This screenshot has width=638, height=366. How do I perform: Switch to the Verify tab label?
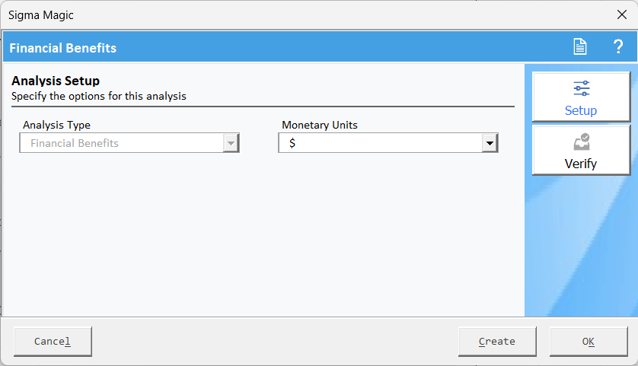click(x=581, y=164)
